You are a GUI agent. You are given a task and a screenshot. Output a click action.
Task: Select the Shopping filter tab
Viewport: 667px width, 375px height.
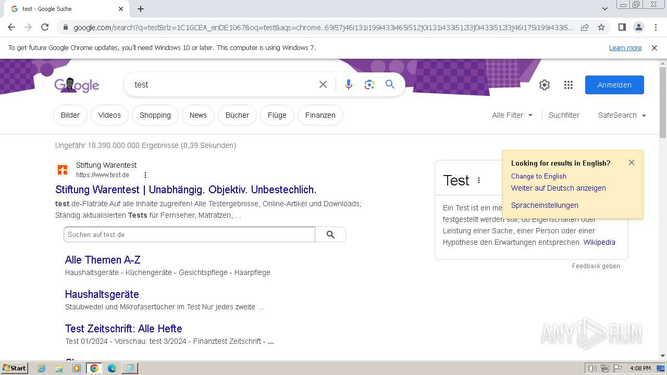tap(155, 115)
